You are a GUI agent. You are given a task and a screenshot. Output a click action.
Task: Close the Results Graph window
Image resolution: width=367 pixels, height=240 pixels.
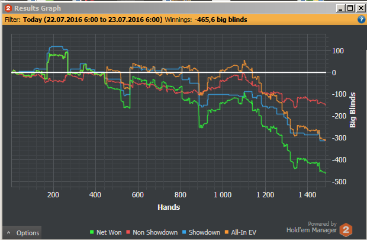pyautogui.click(x=360, y=8)
